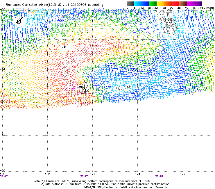The width and height of the screenshot is (215, 189).
Task: Click the '171' longitude label
Action: [92, 174]
